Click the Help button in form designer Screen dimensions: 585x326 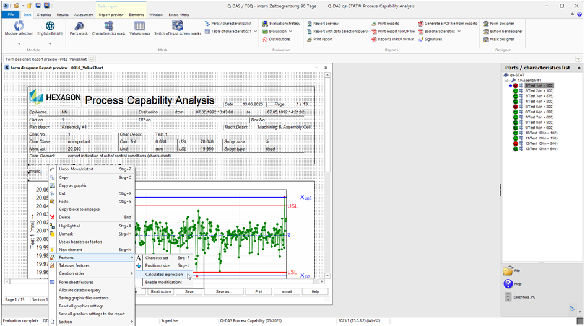pos(315,292)
